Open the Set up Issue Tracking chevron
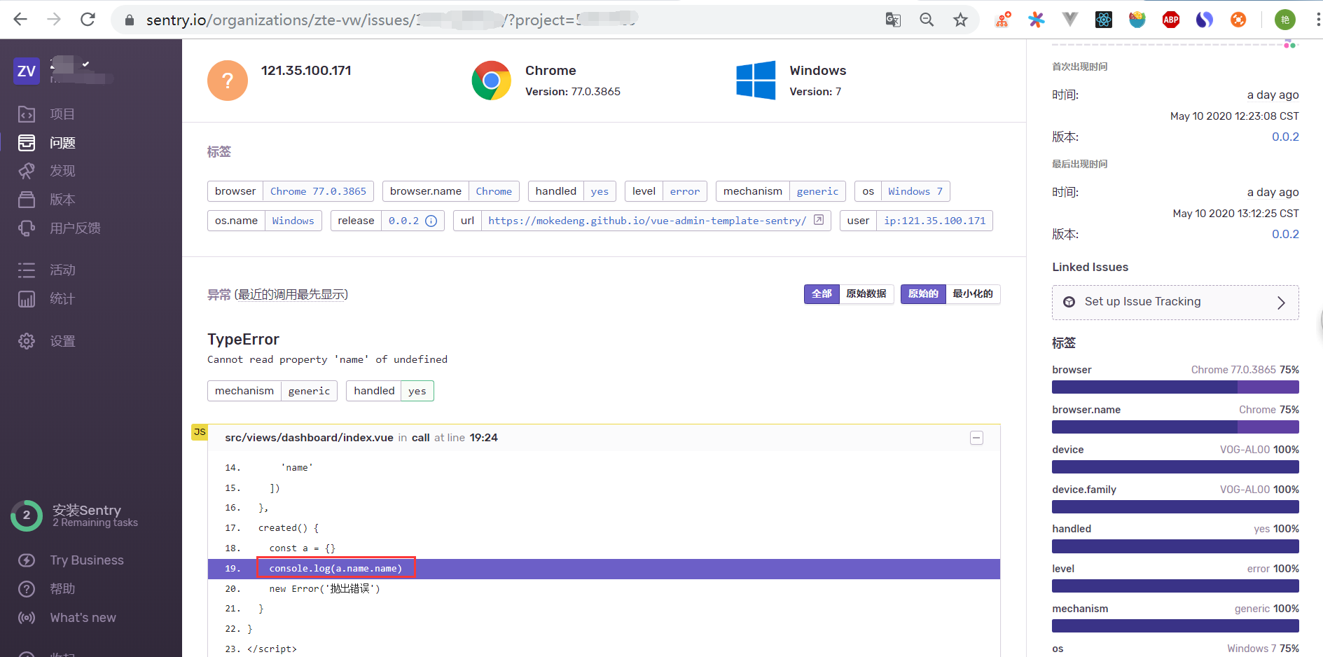1323x657 pixels. tap(1281, 303)
